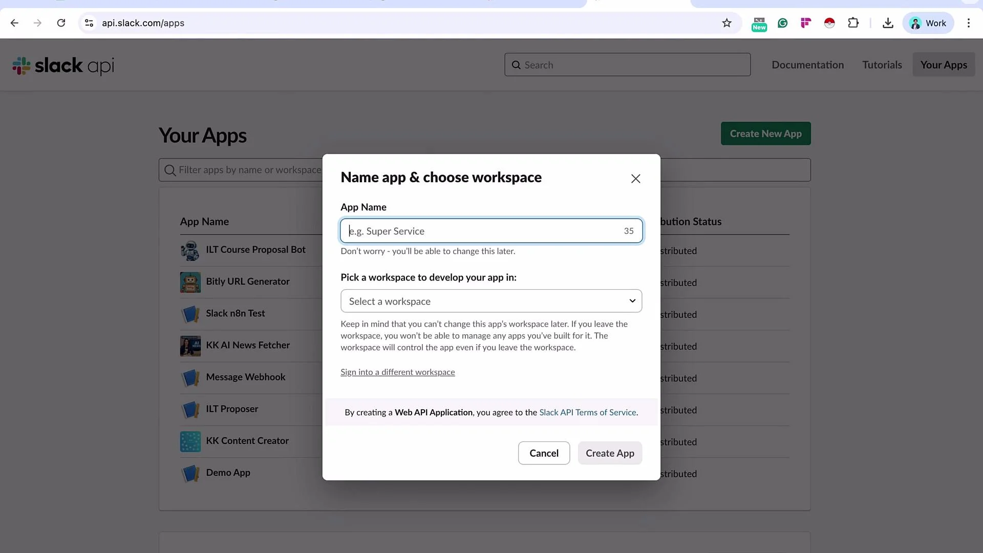Open the KK AI News Fetcher app

click(248, 345)
